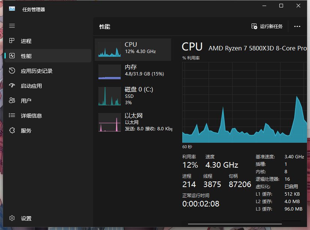Viewport: 310px width, 230px height.
Task: Click the 性能 (Performance) icon in sidebar
Action: pos(12,56)
